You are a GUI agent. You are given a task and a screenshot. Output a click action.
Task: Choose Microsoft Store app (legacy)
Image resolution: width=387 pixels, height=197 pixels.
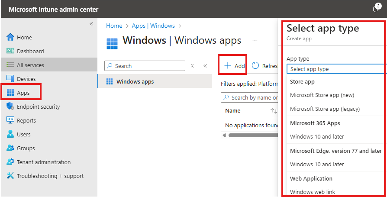coord(325,109)
